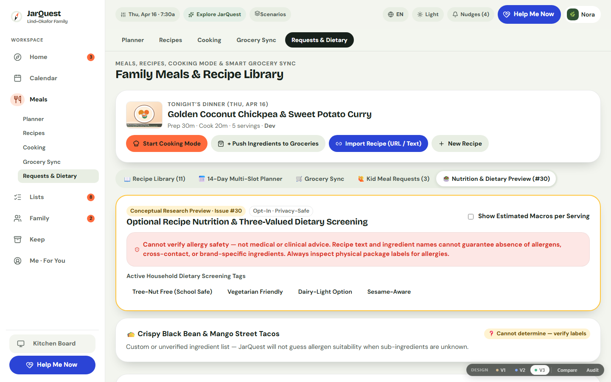611x382 pixels.
Task: Click Import Recipe (URL / Text)
Action: (378, 143)
